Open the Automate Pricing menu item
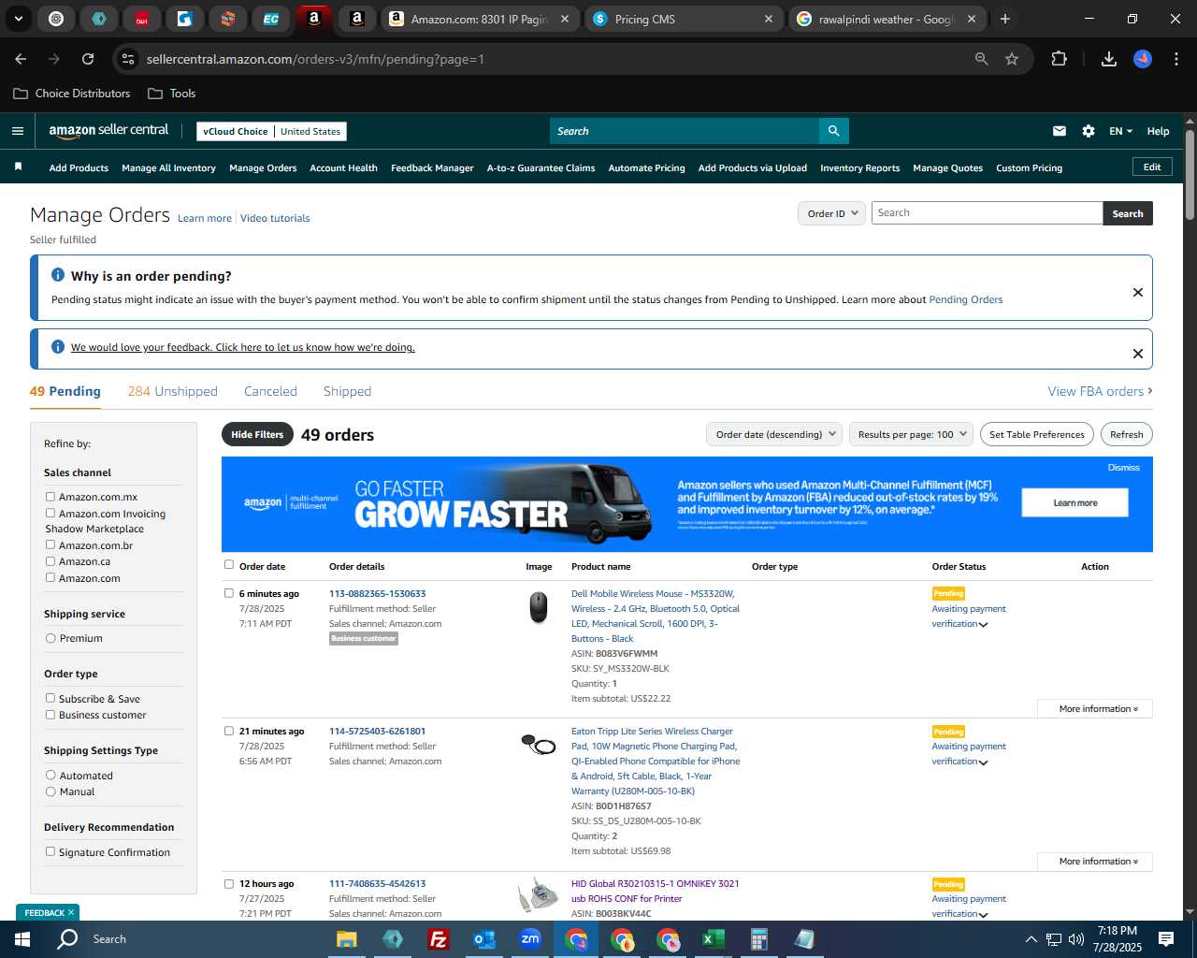Viewport: 1197px width, 958px height. coord(646,167)
